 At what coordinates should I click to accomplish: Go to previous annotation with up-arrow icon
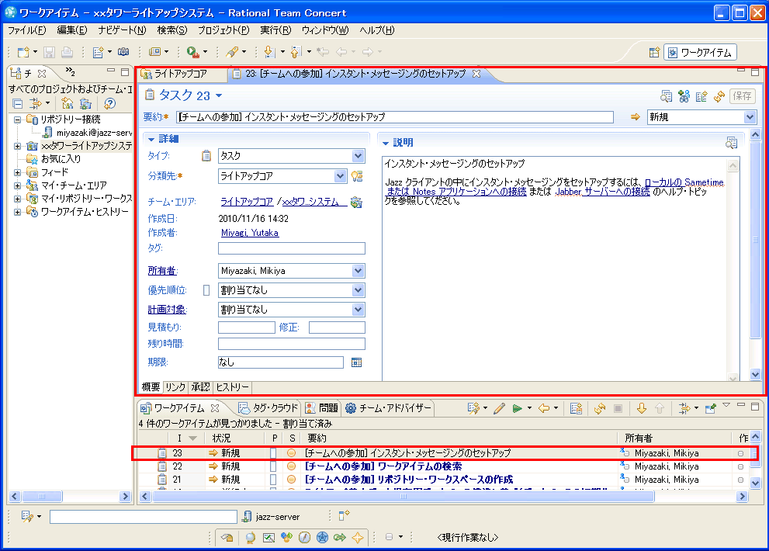tap(296, 51)
